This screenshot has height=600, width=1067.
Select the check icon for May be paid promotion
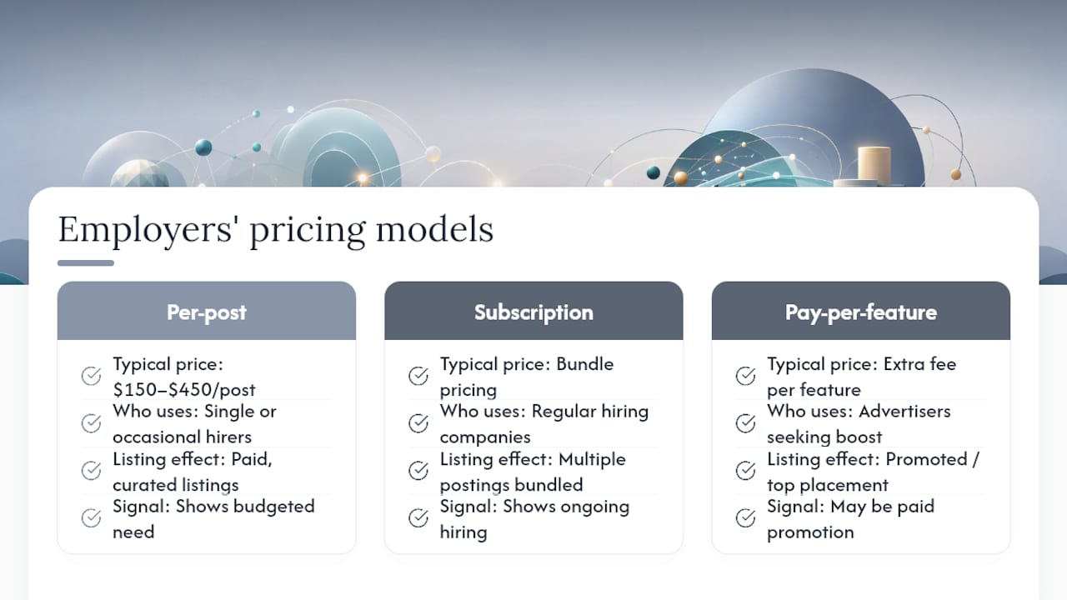coord(746,518)
